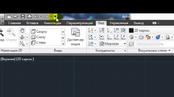Open the Мировая coordinate system dropdown
This screenshot has width=174, height=97.
pyautogui.click(x=113, y=44)
